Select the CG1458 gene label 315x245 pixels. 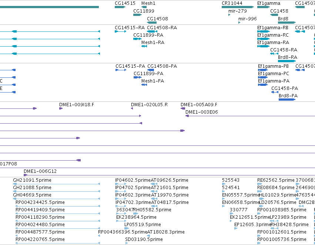(279, 11)
